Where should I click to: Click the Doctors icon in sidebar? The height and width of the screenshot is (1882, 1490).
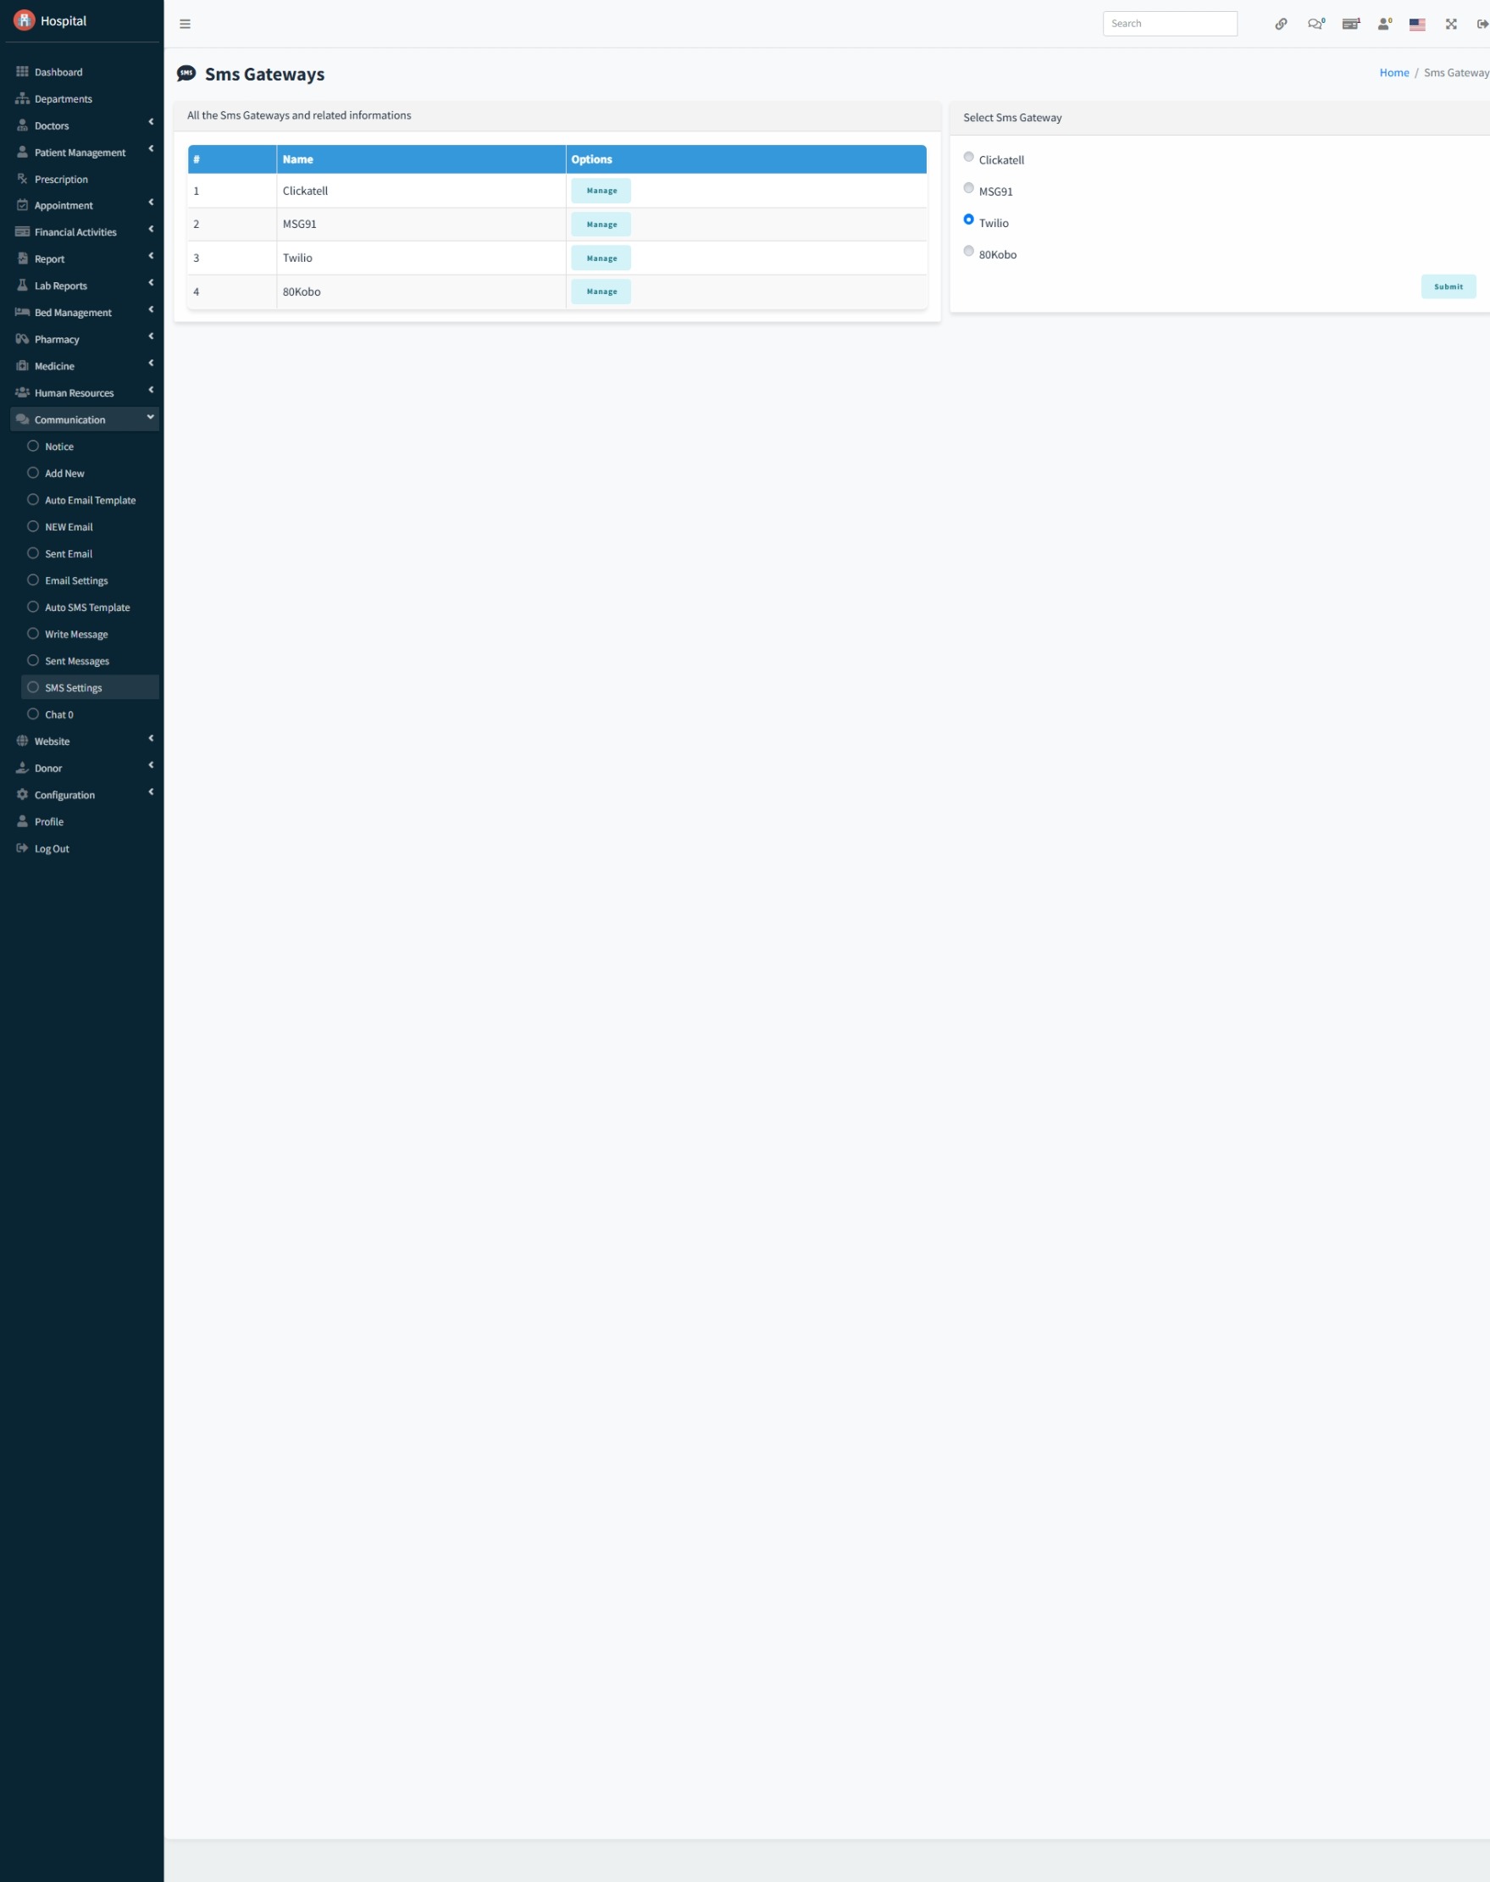click(x=23, y=125)
